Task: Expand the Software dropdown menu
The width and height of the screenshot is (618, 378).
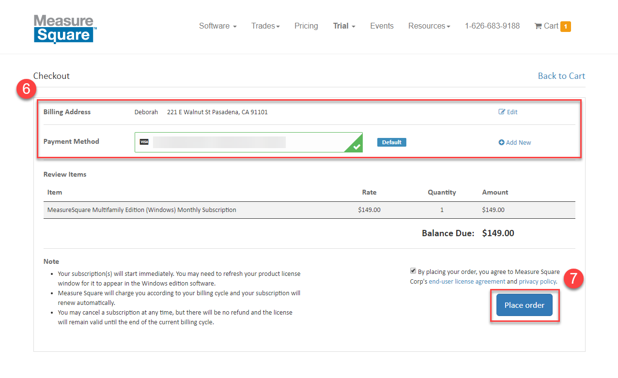Action: pos(218,26)
